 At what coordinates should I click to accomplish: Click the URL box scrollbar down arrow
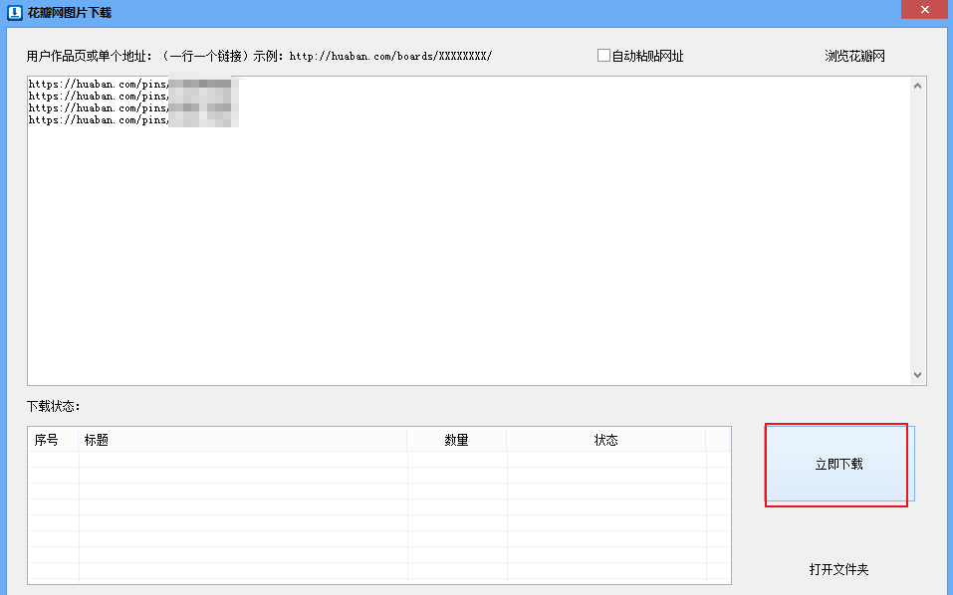pyautogui.click(x=917, y=375)
